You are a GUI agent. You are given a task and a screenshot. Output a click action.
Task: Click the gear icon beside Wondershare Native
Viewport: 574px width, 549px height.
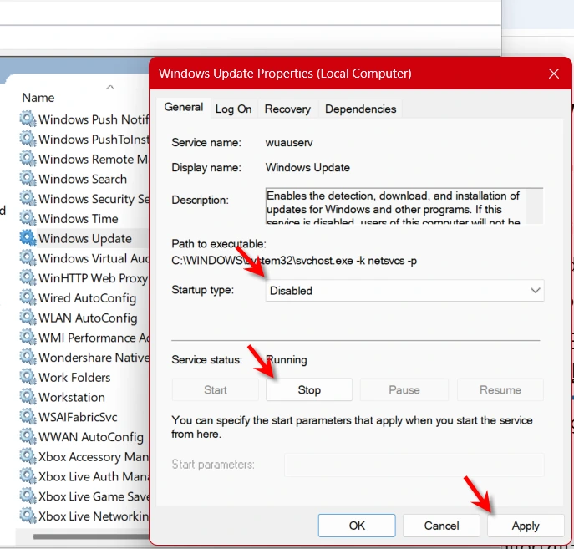click(28, 357)
